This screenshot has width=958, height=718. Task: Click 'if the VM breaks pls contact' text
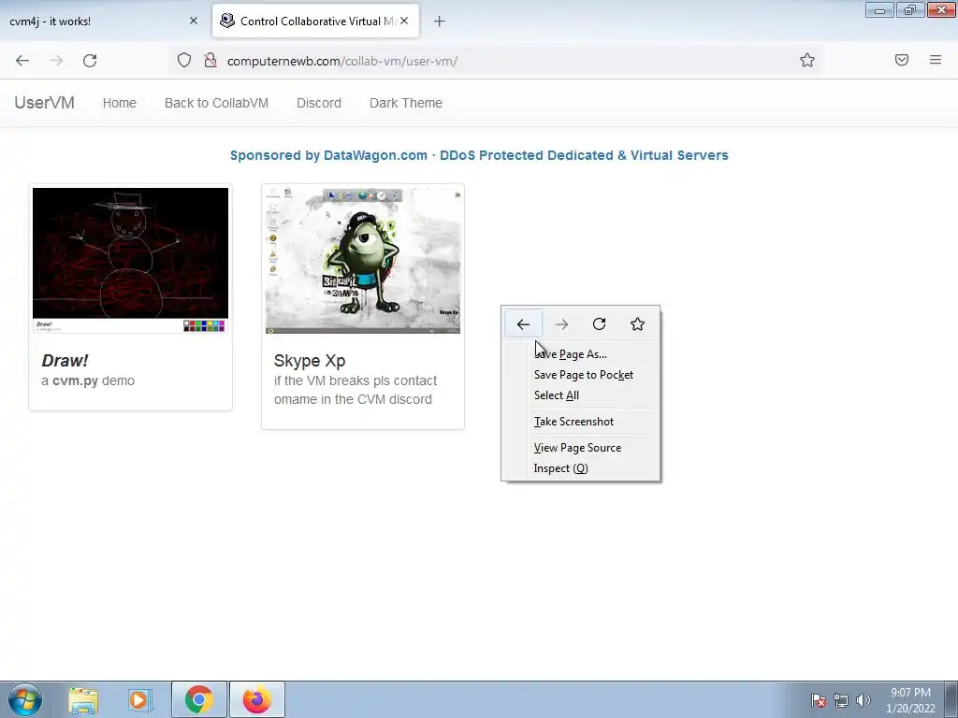coord(356,381)
